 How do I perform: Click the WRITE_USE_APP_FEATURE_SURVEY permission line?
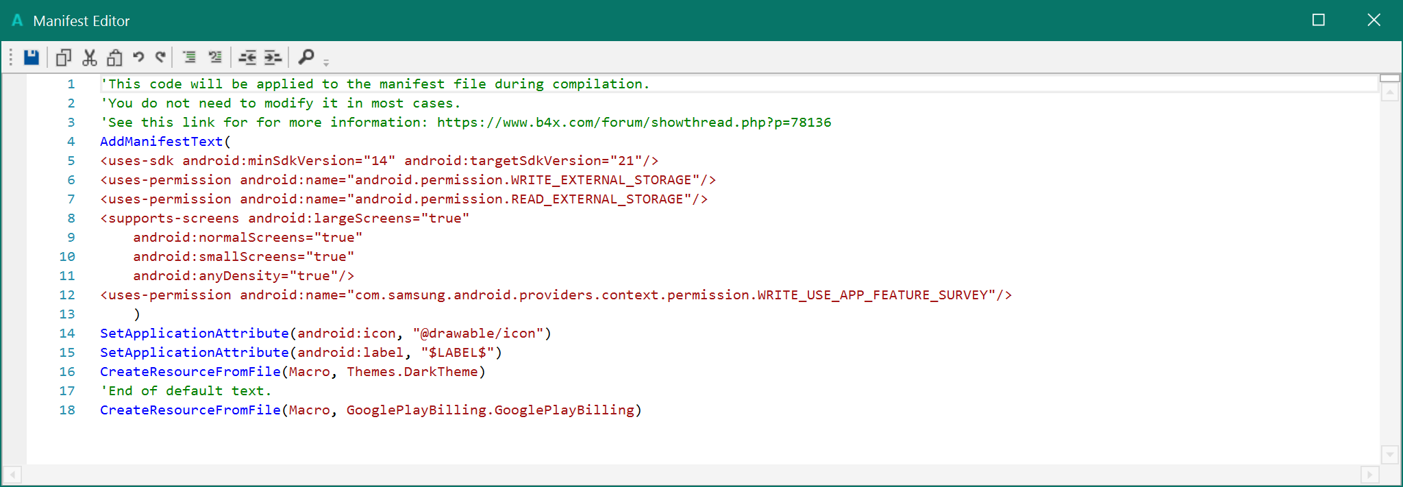pos(556,295)
